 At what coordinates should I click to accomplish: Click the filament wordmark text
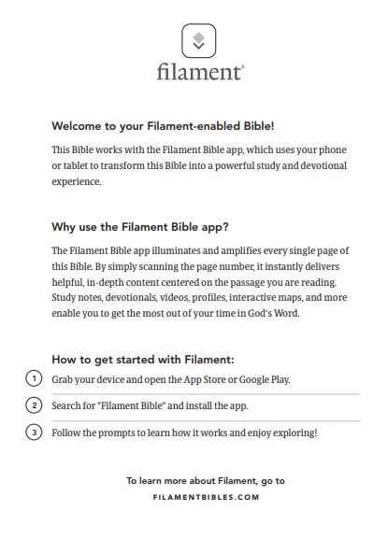[x=199, y=72]
